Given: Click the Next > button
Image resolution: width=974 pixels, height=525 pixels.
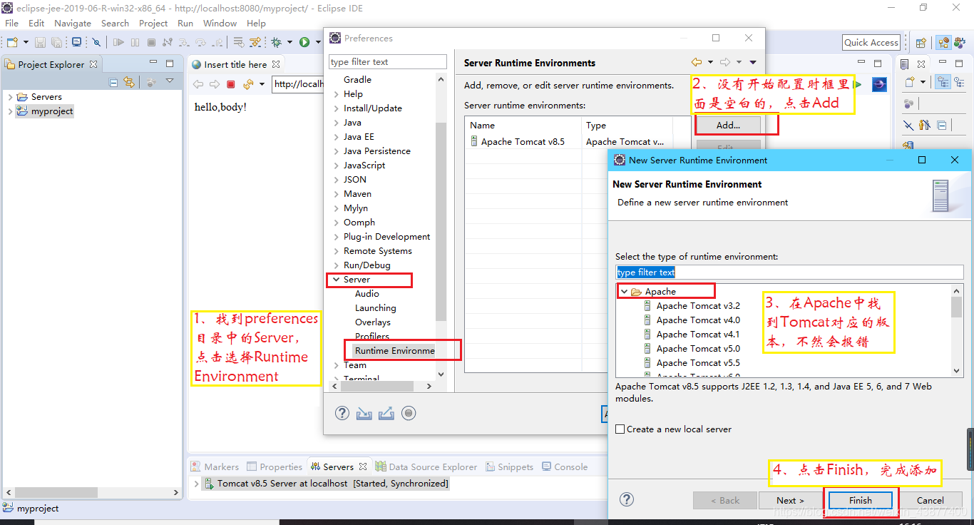Looking at the screenshot, I should pos(790,500).
